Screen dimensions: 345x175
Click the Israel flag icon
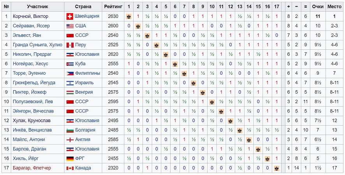(70, 83)
